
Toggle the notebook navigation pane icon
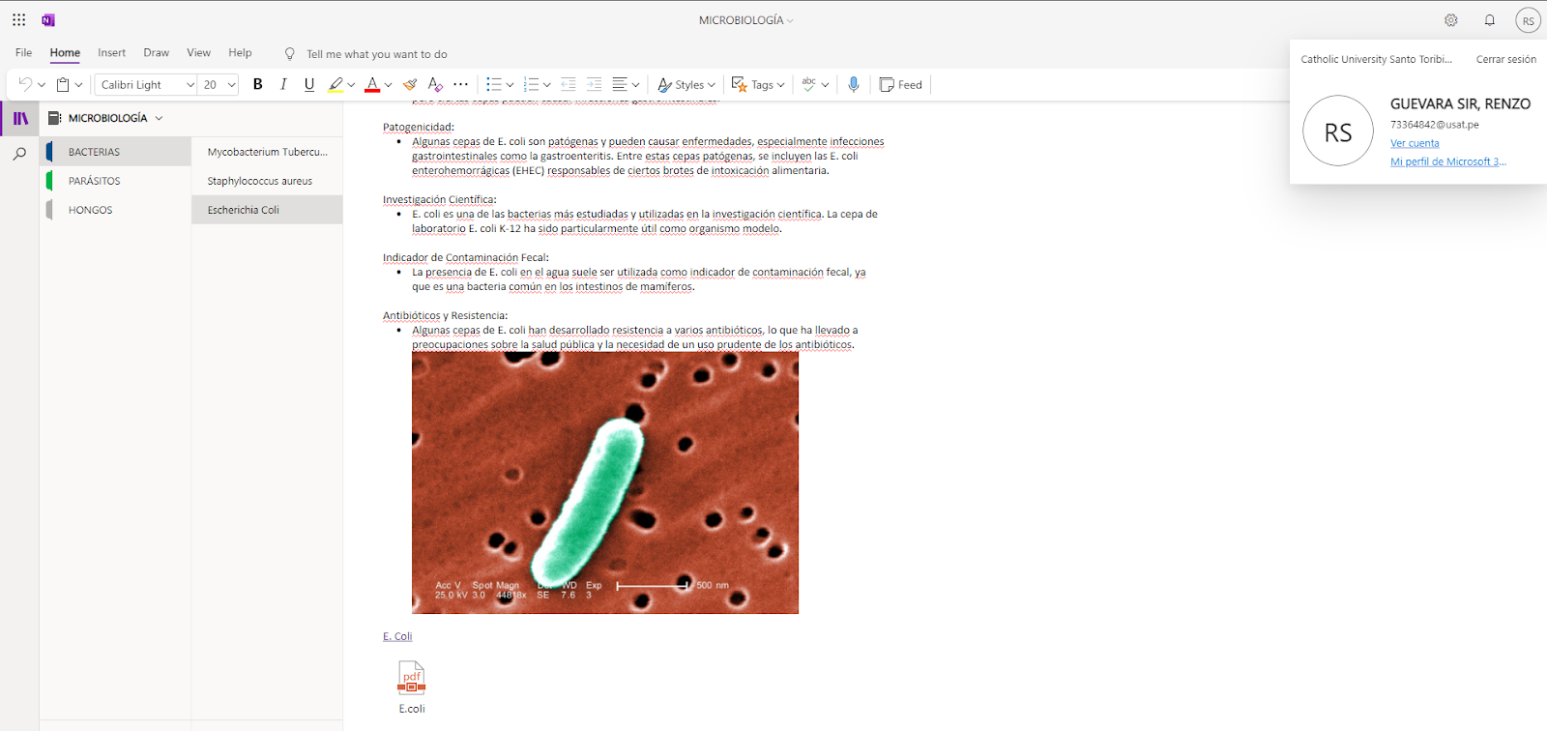(20, 118)
